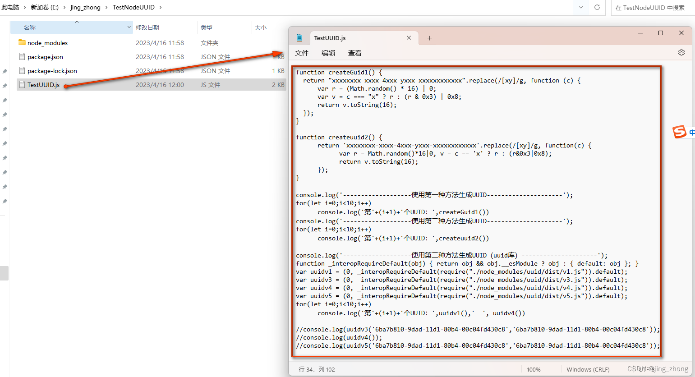
Task: Click TestNodeUUID in breadcrumb path
Action: (133, 7)
